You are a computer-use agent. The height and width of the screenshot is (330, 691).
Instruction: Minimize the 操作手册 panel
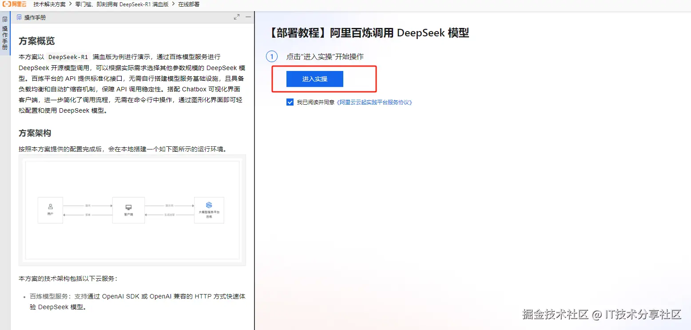pos(248,17)
